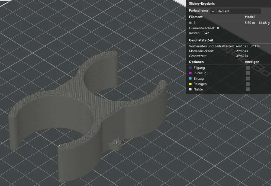Click the Vorbereiten time 6m15s + 3m17s
Screen dimensions: 271x186
point(248,46)
